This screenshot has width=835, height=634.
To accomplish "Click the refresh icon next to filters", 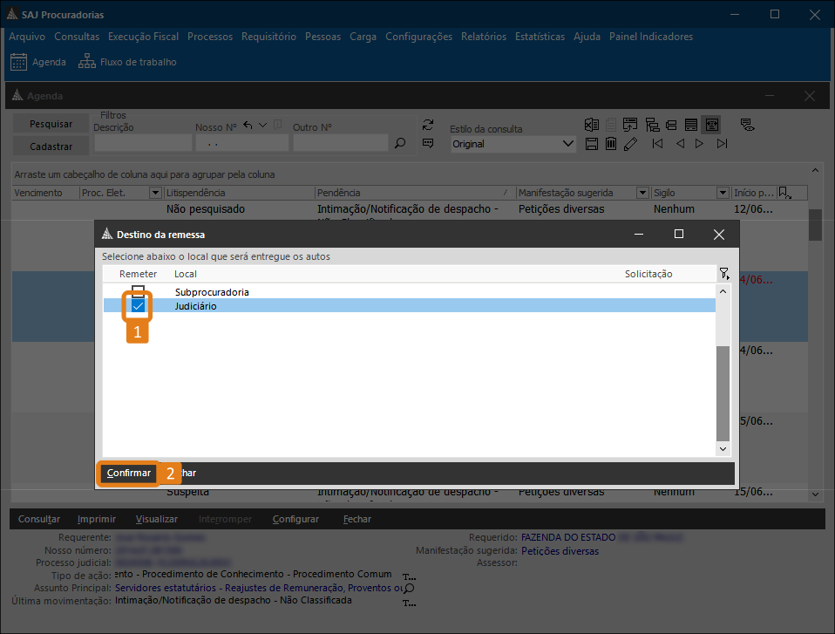I will [x=427, y=124].
